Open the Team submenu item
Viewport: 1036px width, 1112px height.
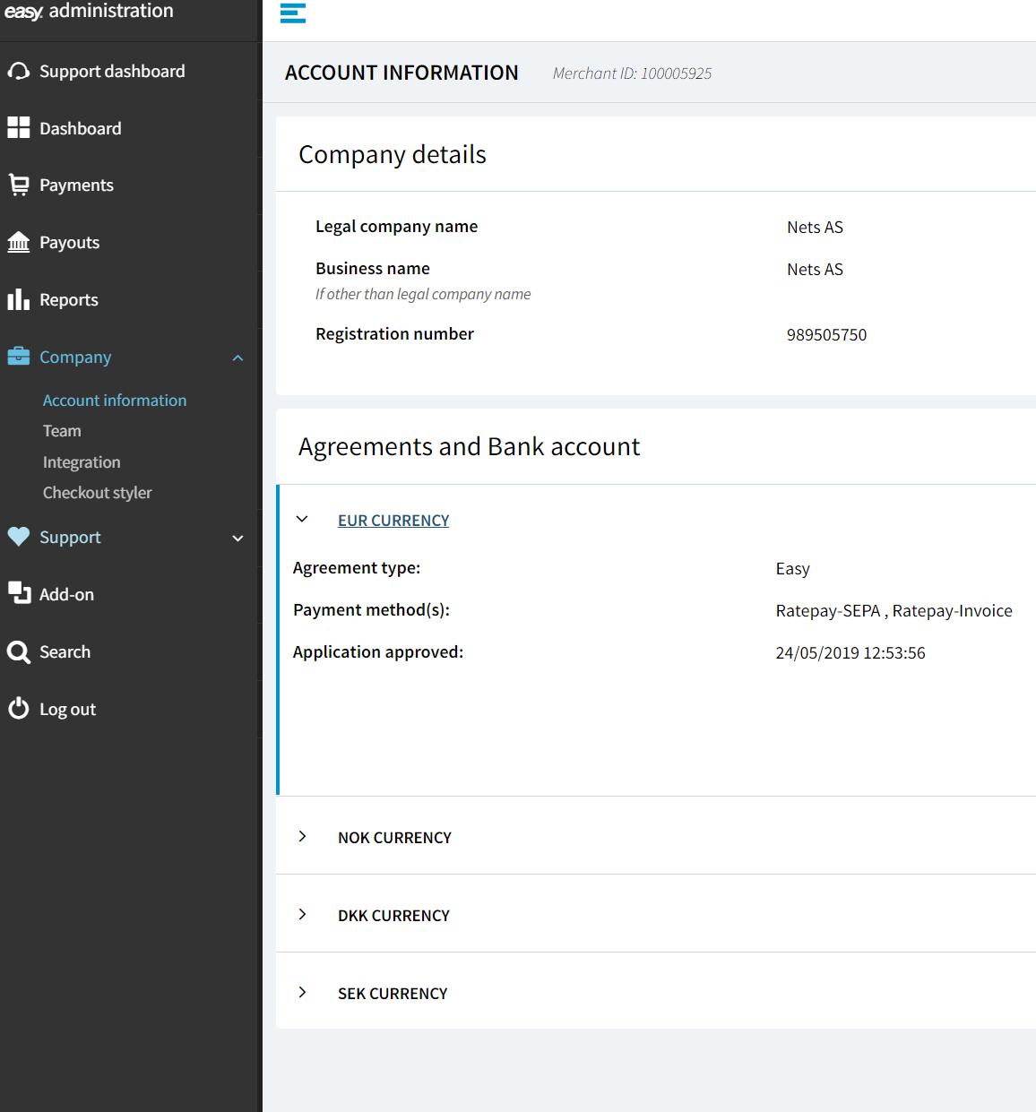pos(62,431)
